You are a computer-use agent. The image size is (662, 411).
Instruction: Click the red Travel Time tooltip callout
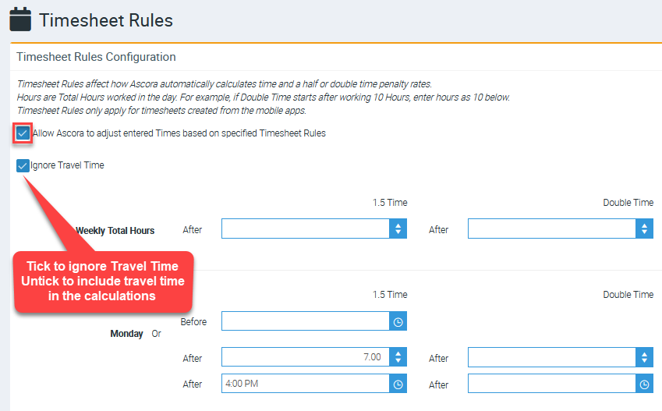(x=103, y=282)
